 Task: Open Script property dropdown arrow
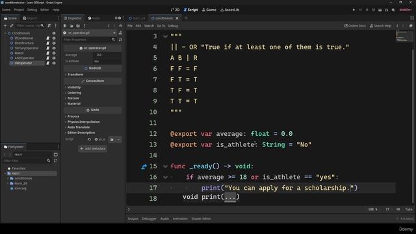click(118, 139)
